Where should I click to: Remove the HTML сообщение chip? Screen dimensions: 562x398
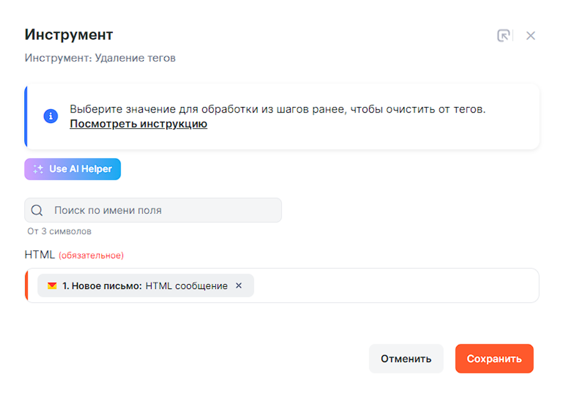[239, 285]
